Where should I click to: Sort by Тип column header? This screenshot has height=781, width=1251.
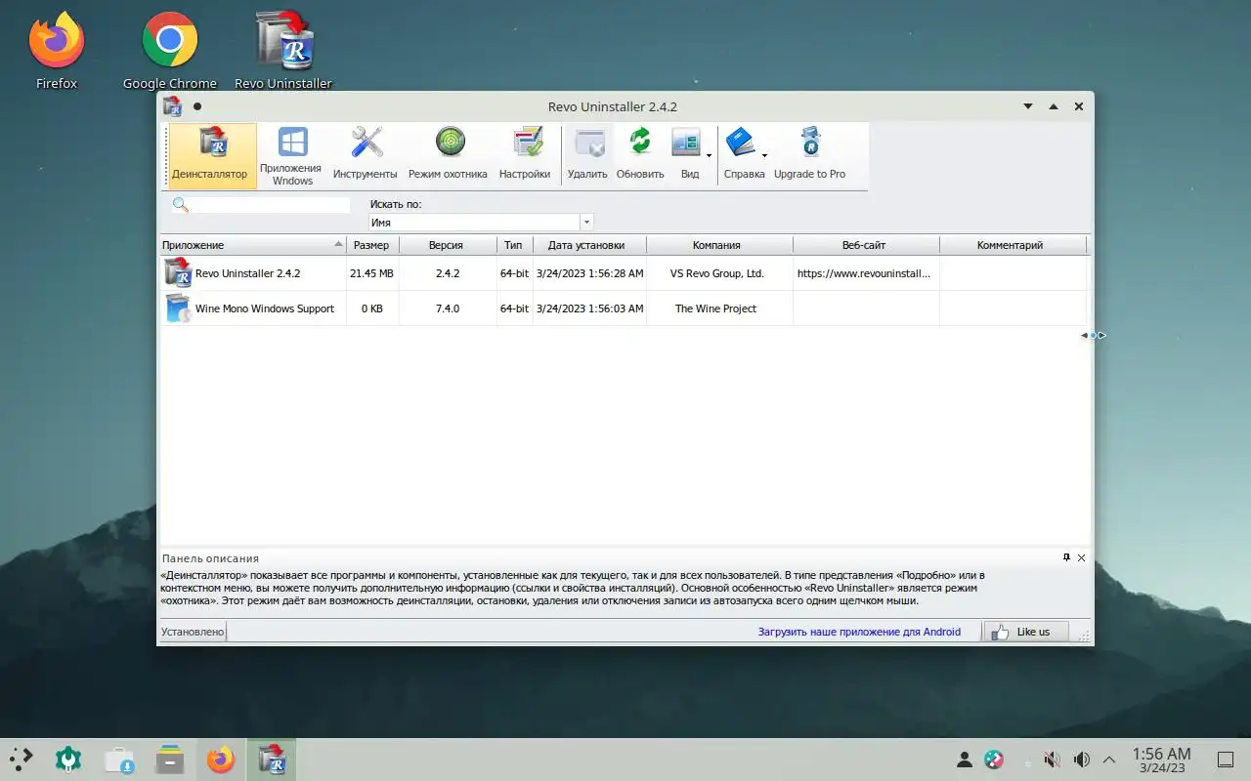514,245
